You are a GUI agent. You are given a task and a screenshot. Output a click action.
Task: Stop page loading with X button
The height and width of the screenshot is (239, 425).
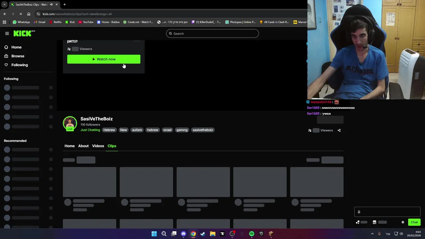click(x=21, y=14)
